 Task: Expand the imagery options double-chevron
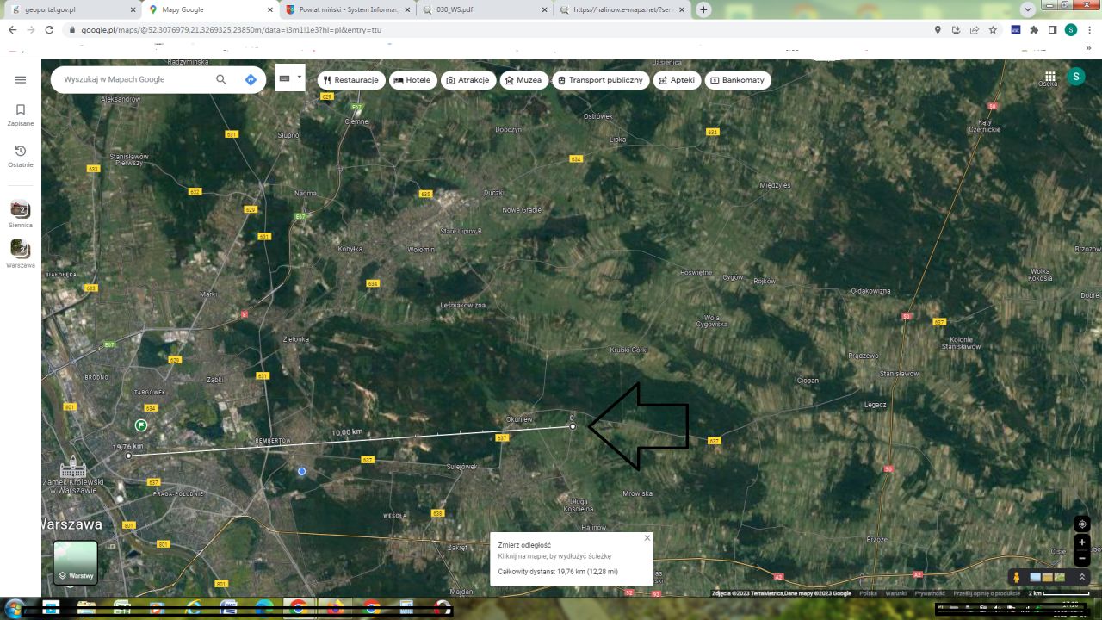[x=1082, y=577]
